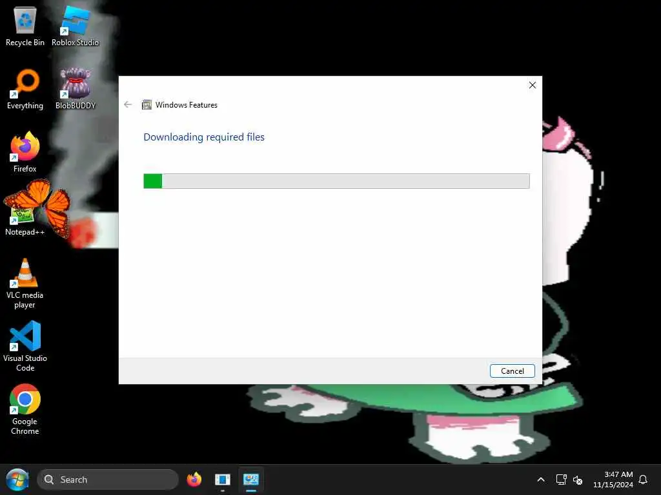Open Firefox desktop shortcut
Image resolution: width=661 pixels, height=495 pixels.
(x=25, y=152)
